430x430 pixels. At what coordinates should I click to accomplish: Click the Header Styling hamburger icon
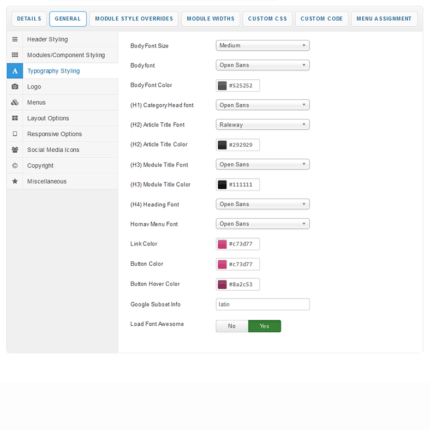click(x=15, y=39)
